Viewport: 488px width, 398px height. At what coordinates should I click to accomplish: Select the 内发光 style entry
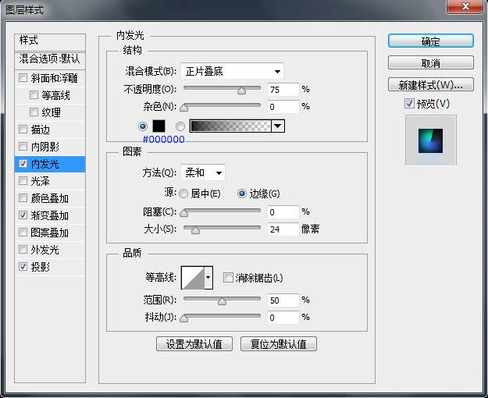click(50, 164)
